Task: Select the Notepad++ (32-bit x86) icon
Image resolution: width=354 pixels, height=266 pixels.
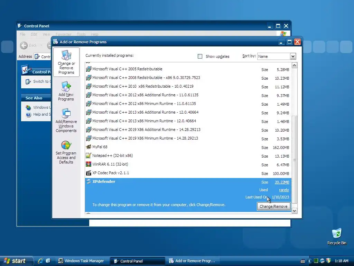Action: 88,156
